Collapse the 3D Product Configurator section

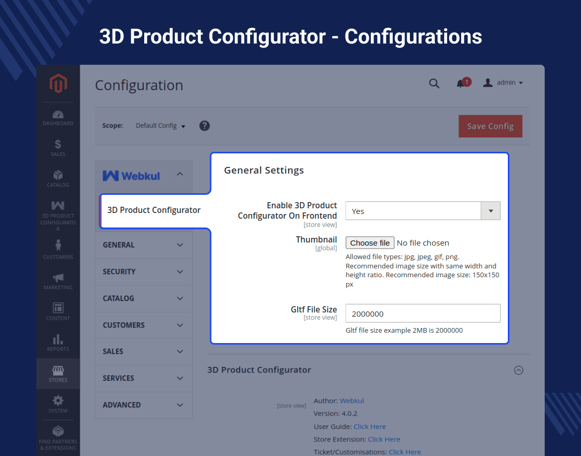tap(518, 370)
